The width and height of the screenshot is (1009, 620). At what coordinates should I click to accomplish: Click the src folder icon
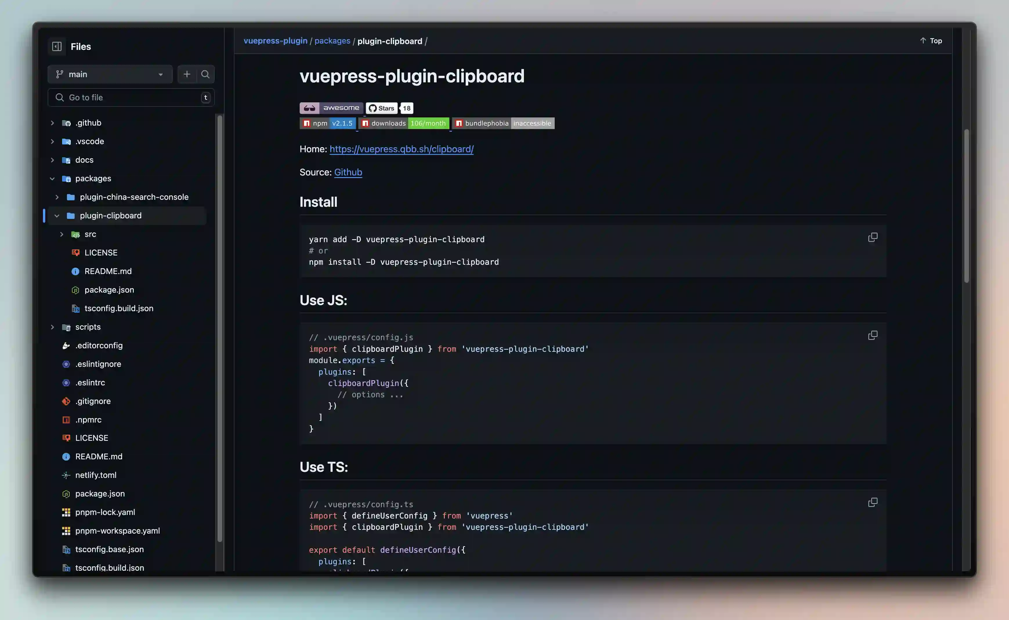click(x=75, y=234)
